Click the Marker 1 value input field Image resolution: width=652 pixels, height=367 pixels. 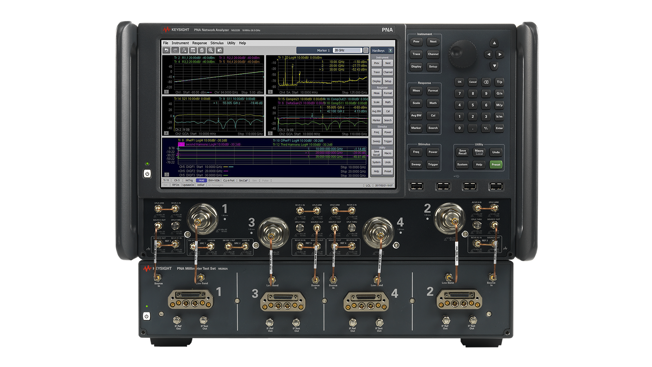pyautogui.click(x=347, y=50)
